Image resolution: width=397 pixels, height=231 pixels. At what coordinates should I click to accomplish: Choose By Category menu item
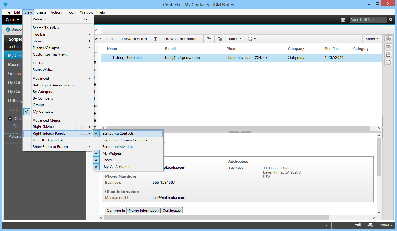[x=58, y=92]
